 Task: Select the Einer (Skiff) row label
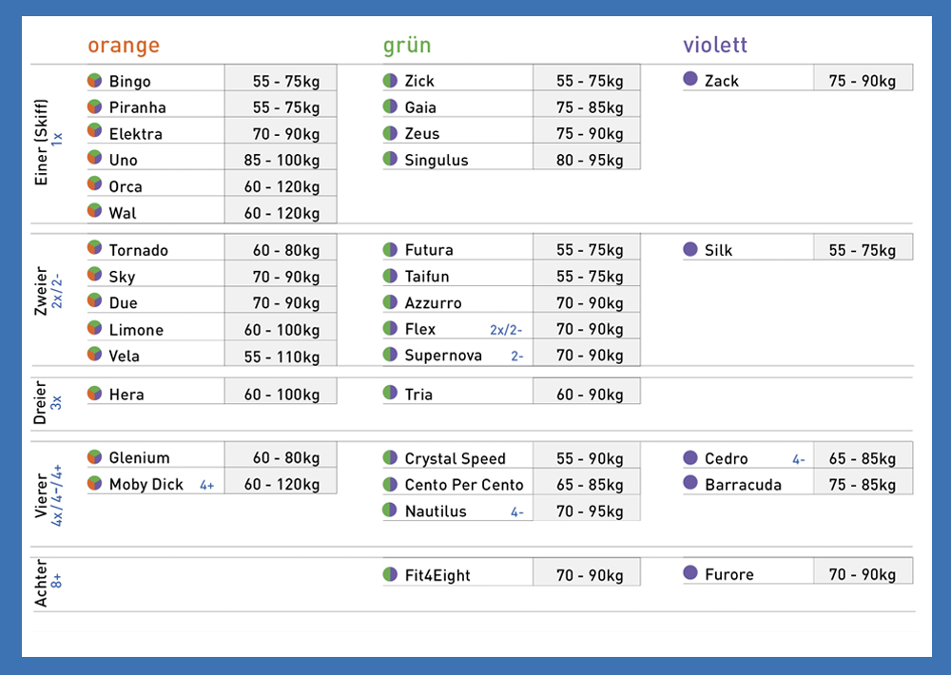pos(41,143)
